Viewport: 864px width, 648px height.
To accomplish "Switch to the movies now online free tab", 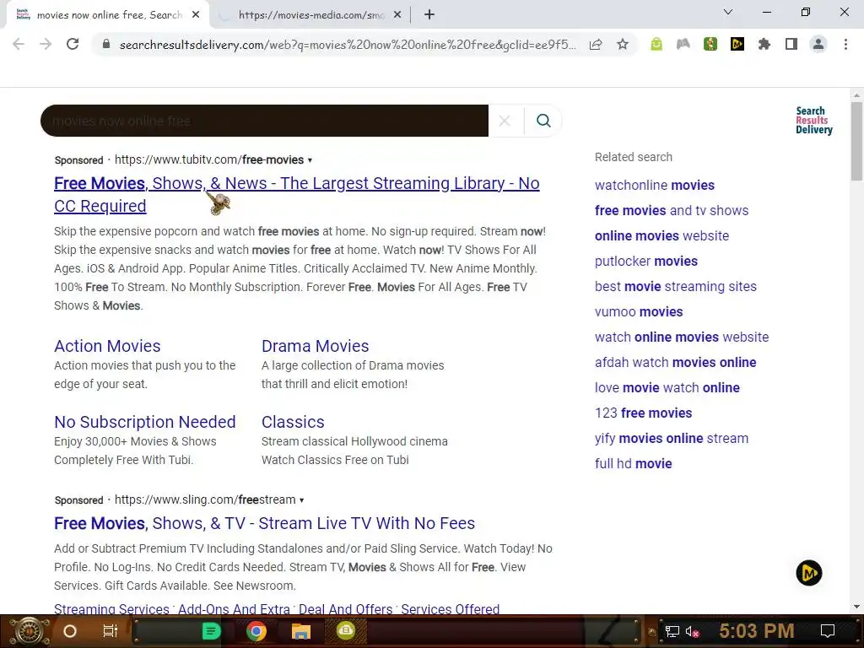I will tap(109, 15).
